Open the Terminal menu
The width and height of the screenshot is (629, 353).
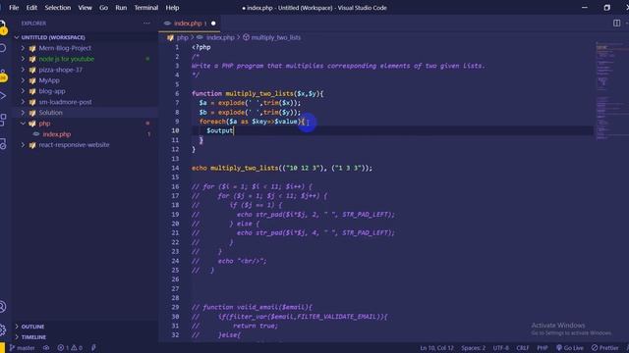pyautogui.click(x=146, y=8)
